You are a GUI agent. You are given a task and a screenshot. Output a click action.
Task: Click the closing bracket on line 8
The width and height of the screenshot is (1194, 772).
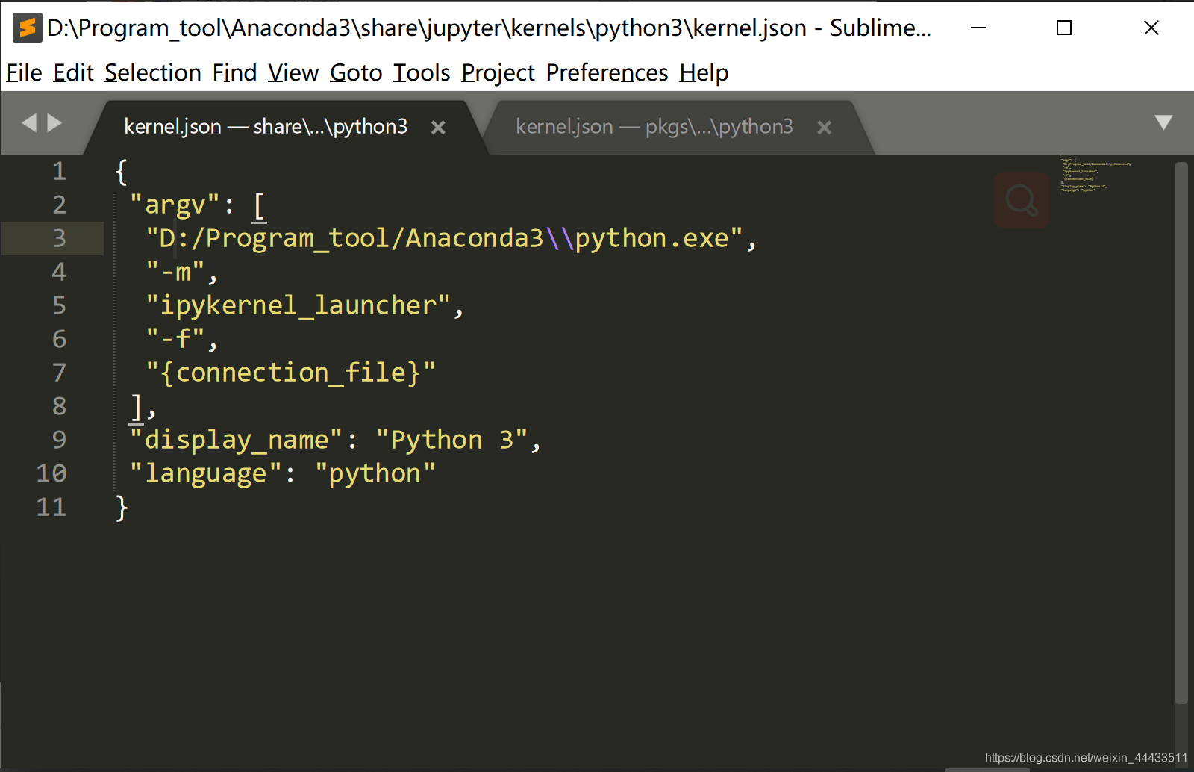137,407
